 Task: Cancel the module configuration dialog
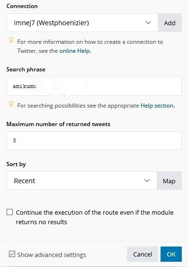(143, 254)
